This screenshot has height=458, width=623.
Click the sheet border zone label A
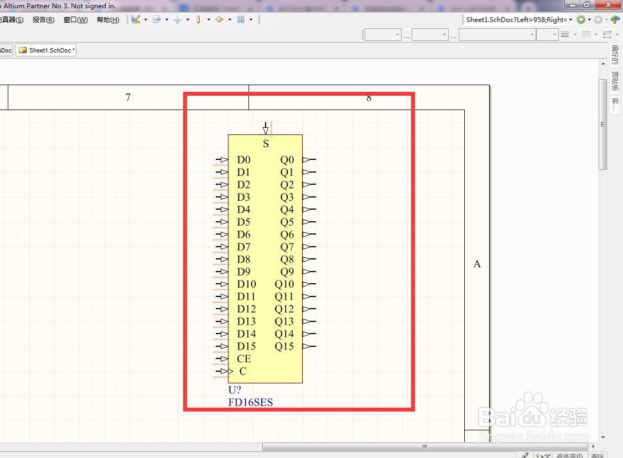click(477, 264)
